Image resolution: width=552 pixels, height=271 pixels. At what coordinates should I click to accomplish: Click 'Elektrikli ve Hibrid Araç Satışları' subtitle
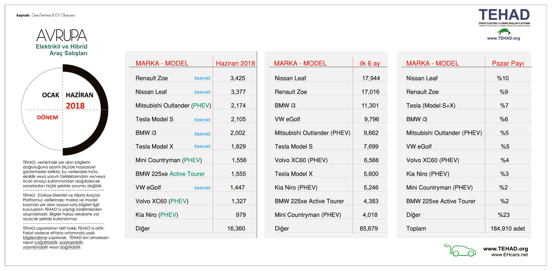[x=62, y=50]
